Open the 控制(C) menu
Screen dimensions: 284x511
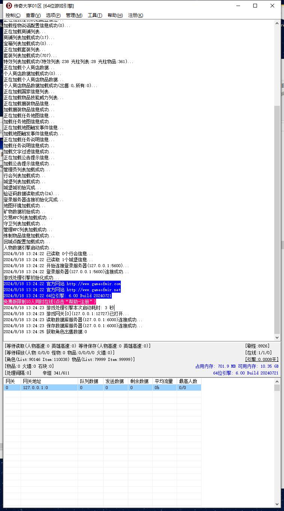(13, 15)
